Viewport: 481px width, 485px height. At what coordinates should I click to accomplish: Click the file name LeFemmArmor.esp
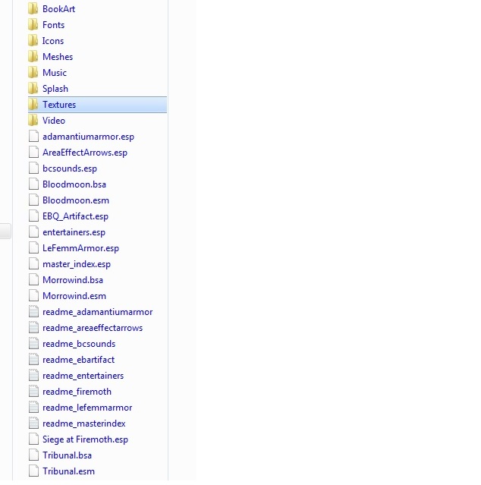(x=80, y=248)
